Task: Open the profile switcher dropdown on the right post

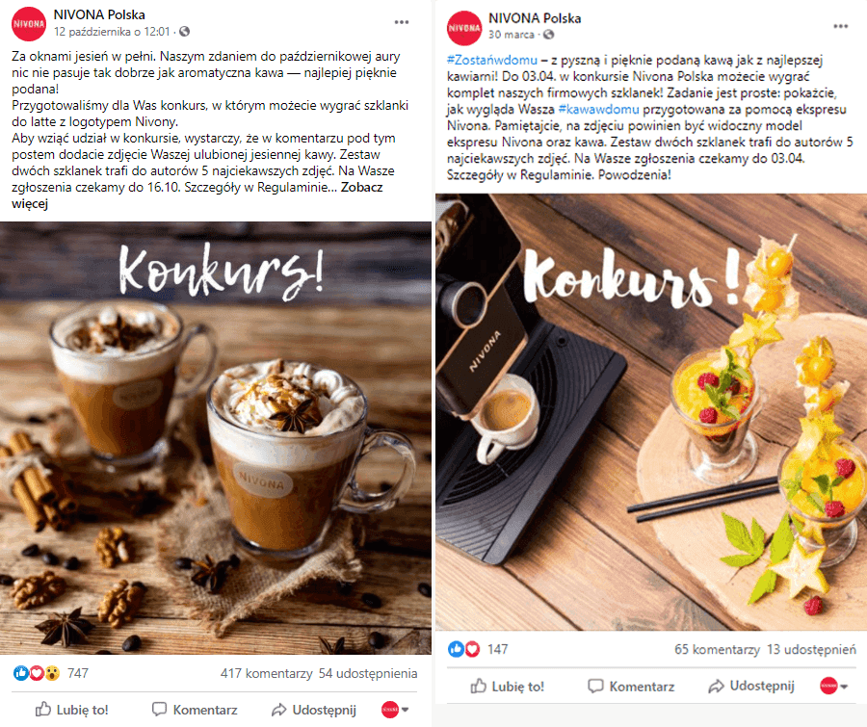Action: (833, 687)
